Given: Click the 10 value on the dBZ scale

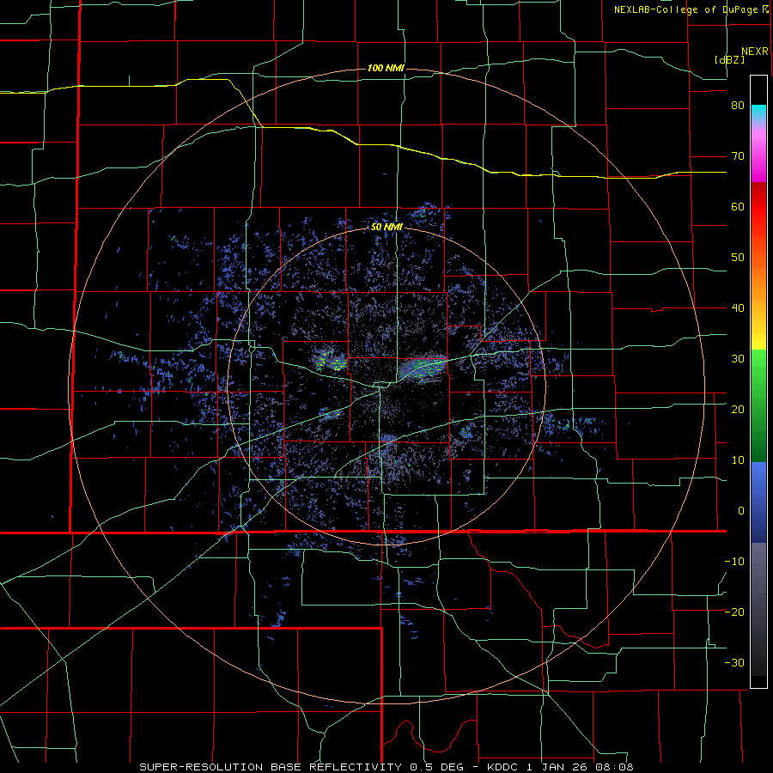Looking at the screenshot, I should point(738,460).
